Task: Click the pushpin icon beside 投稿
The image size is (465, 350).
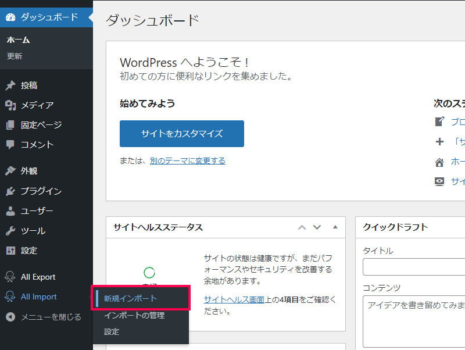Action: tap(10, 85)
